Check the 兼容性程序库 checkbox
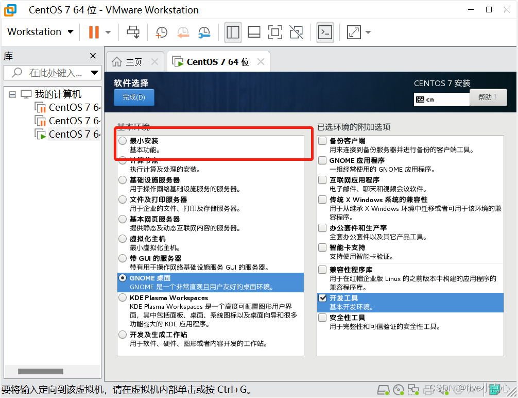This screenshot has height=398, width=518. click(x=322, y=270)
